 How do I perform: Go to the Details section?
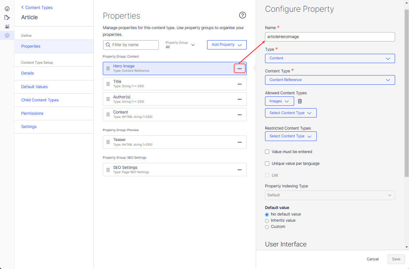(54, 73)
